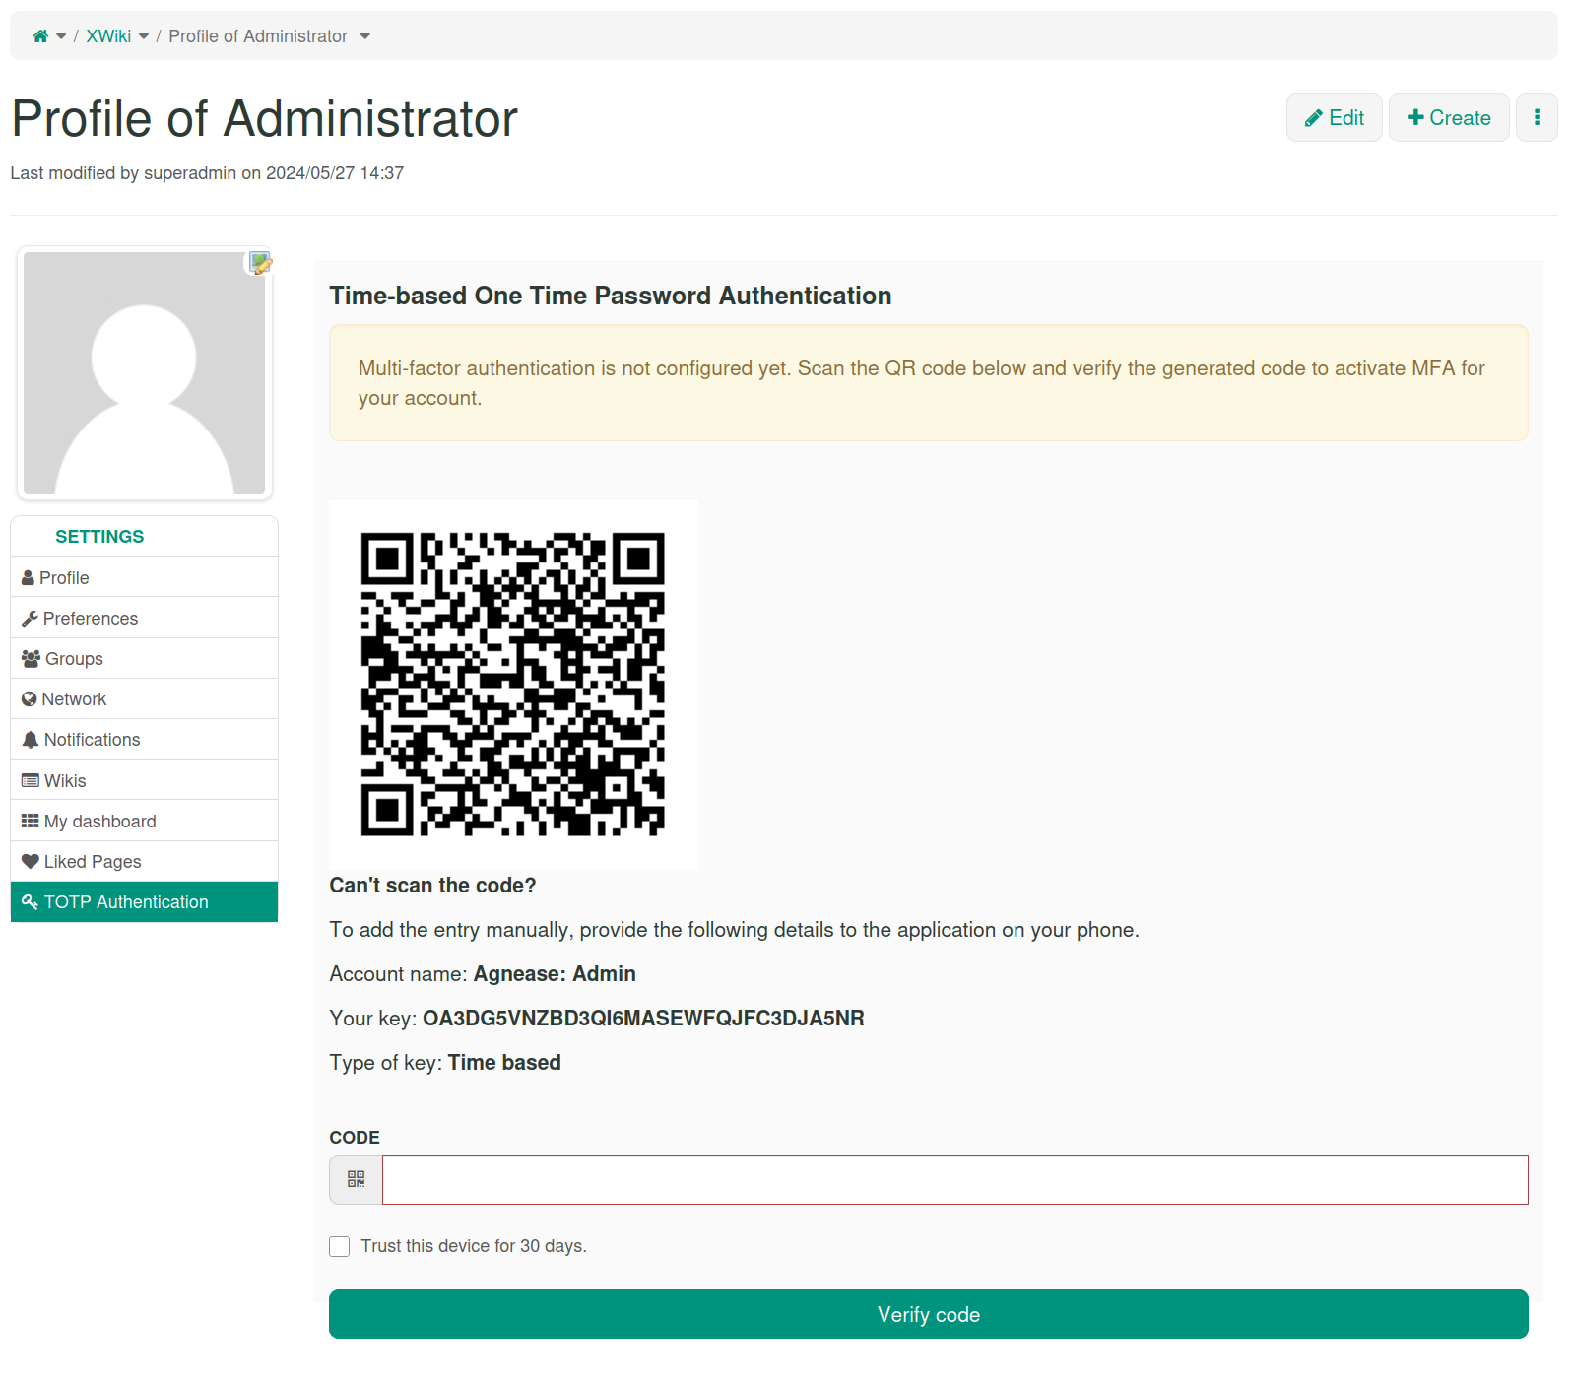Open the XWiki breadcrumb link
The height and width of the screenshot is (1388, 1573).
108,36
